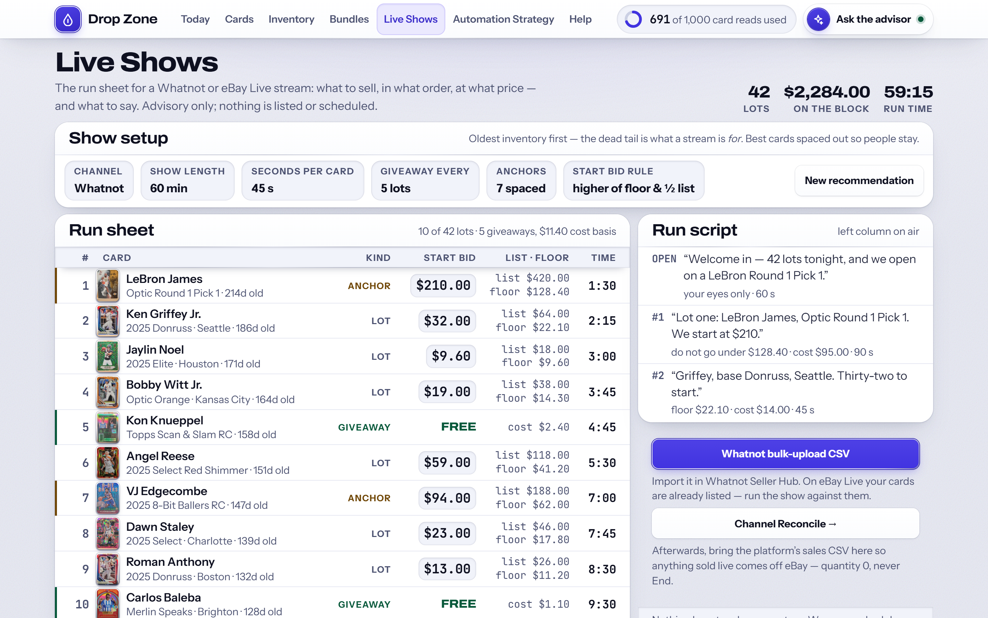Image resolution: width=988 pixels, height=618 pixels.
Task: Change the Start Bid Rule setting
Action: [634, 180]
